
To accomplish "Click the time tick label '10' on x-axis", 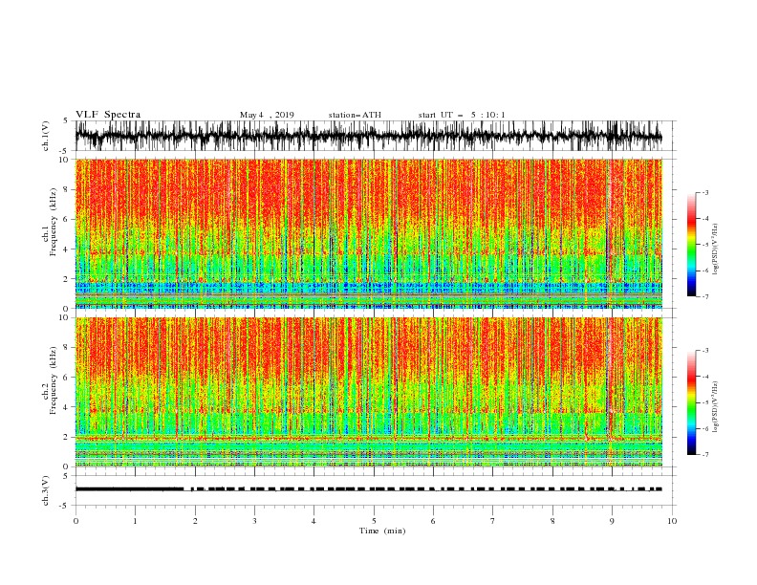I will click(x=672, y=521).
